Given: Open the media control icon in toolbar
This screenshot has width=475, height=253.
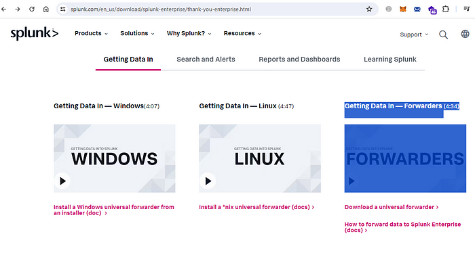Looking at the screenshot, I should [x=467, y=9].
